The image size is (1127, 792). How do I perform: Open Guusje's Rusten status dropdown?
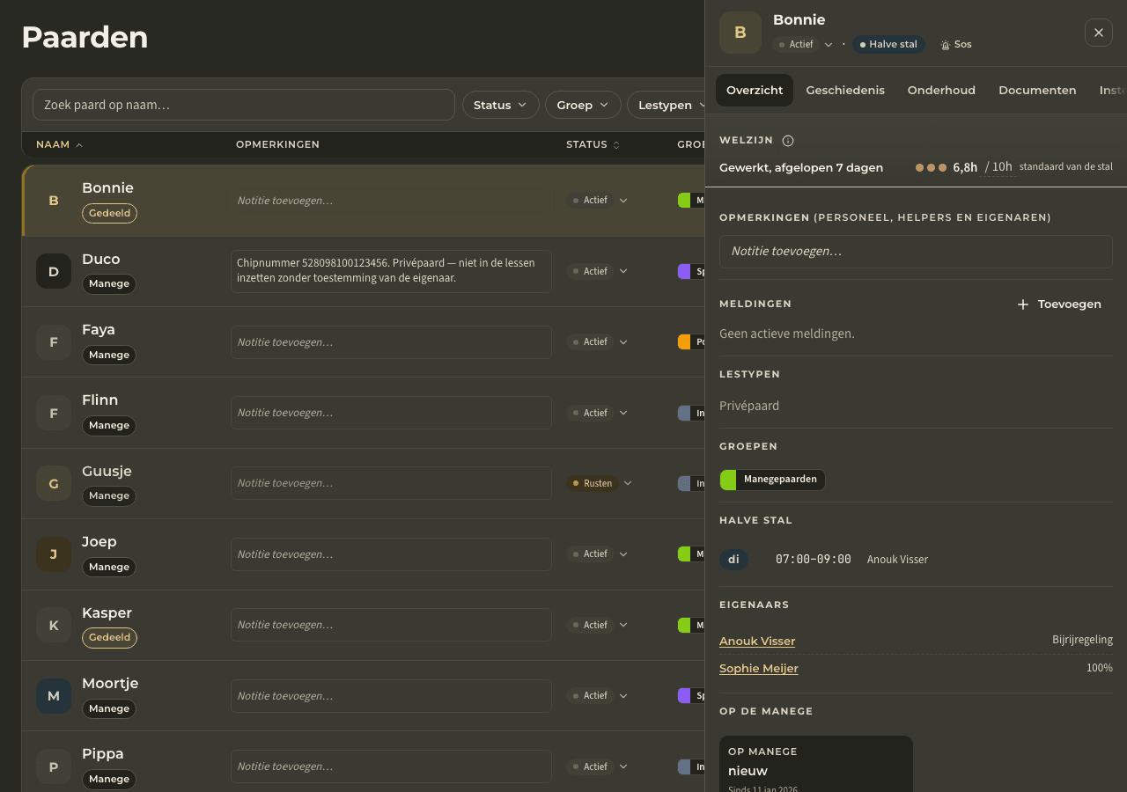click(x=600, y=483)
